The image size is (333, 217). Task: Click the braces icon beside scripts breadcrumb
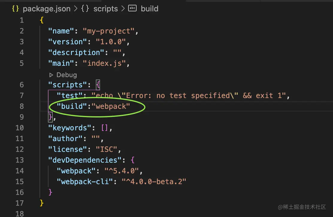(85, 9)
